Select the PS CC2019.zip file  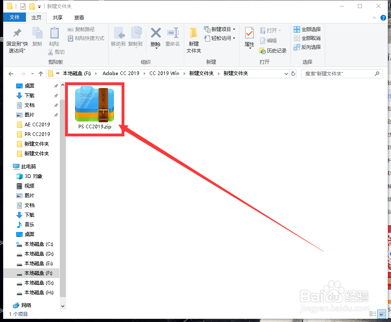[95, 109]
